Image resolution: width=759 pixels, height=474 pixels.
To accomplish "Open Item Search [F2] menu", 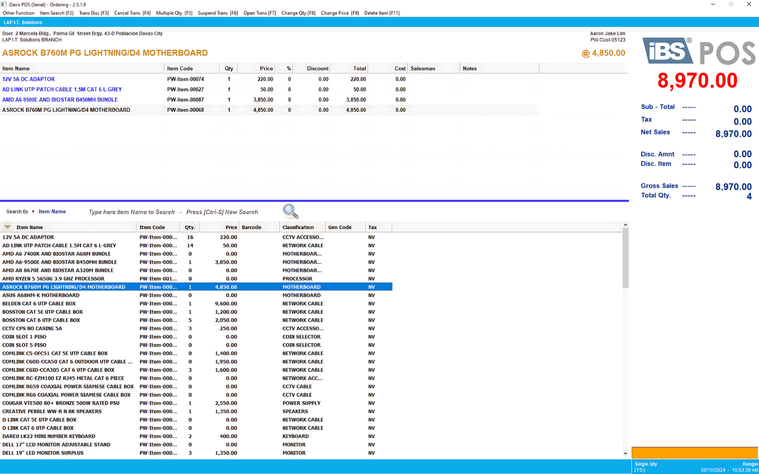I will pyautogui.click(x=57, y=13).
